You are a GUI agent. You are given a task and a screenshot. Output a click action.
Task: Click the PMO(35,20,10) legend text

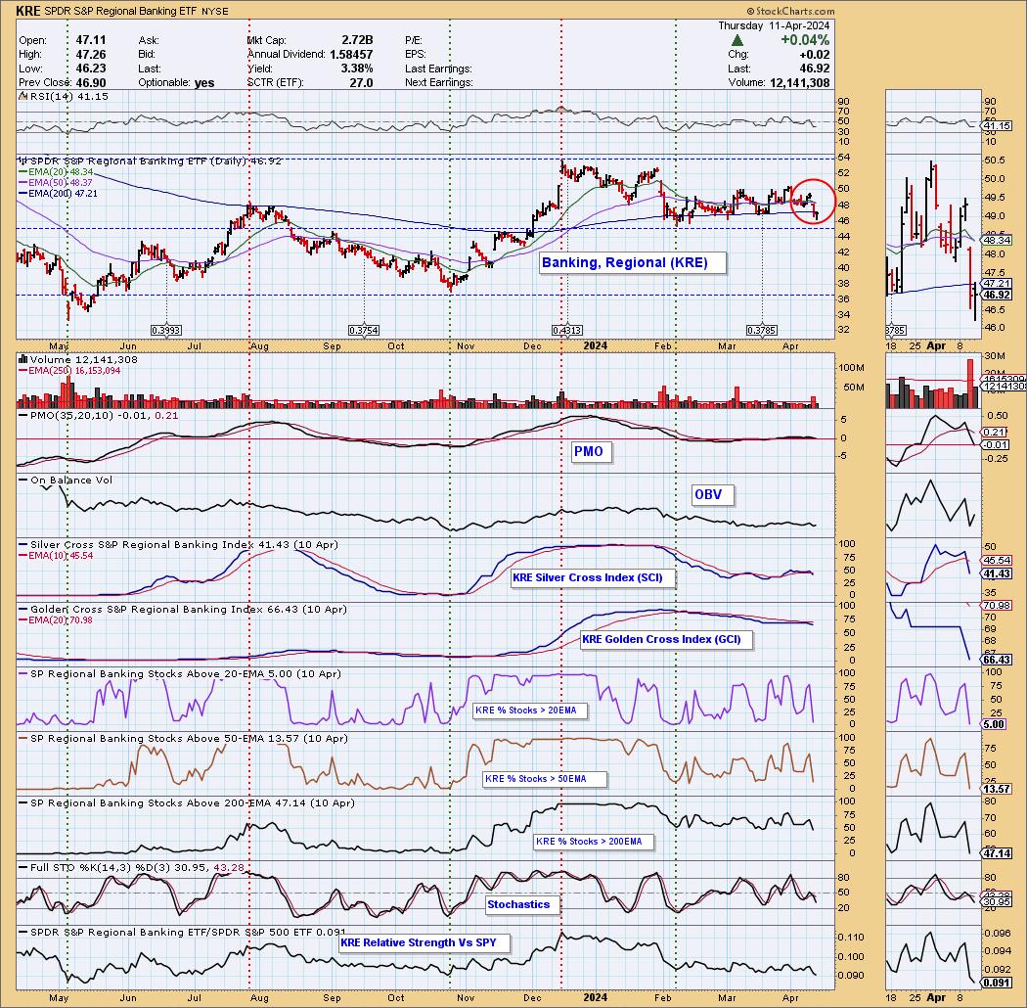98,416
